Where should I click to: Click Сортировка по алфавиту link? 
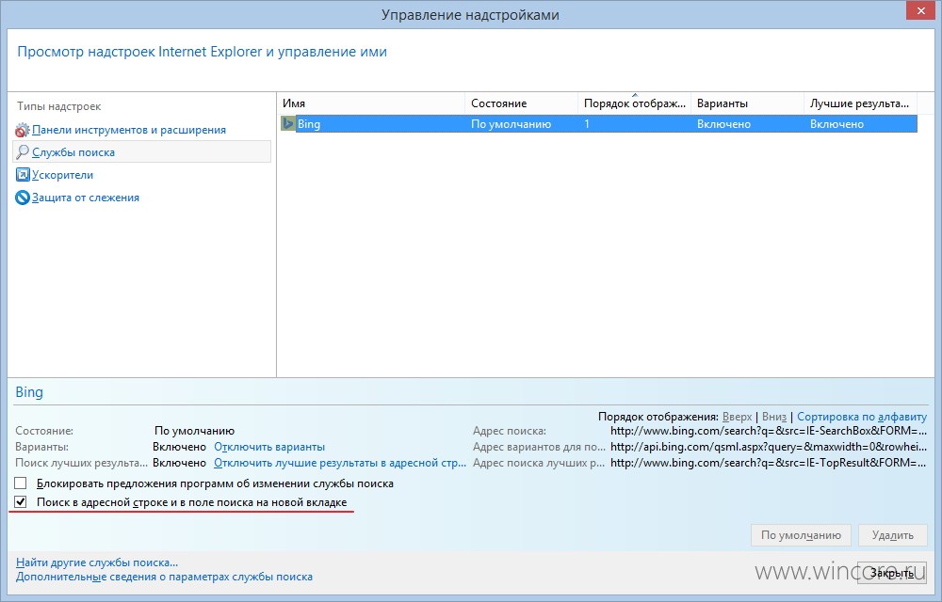tap(862, 417)
